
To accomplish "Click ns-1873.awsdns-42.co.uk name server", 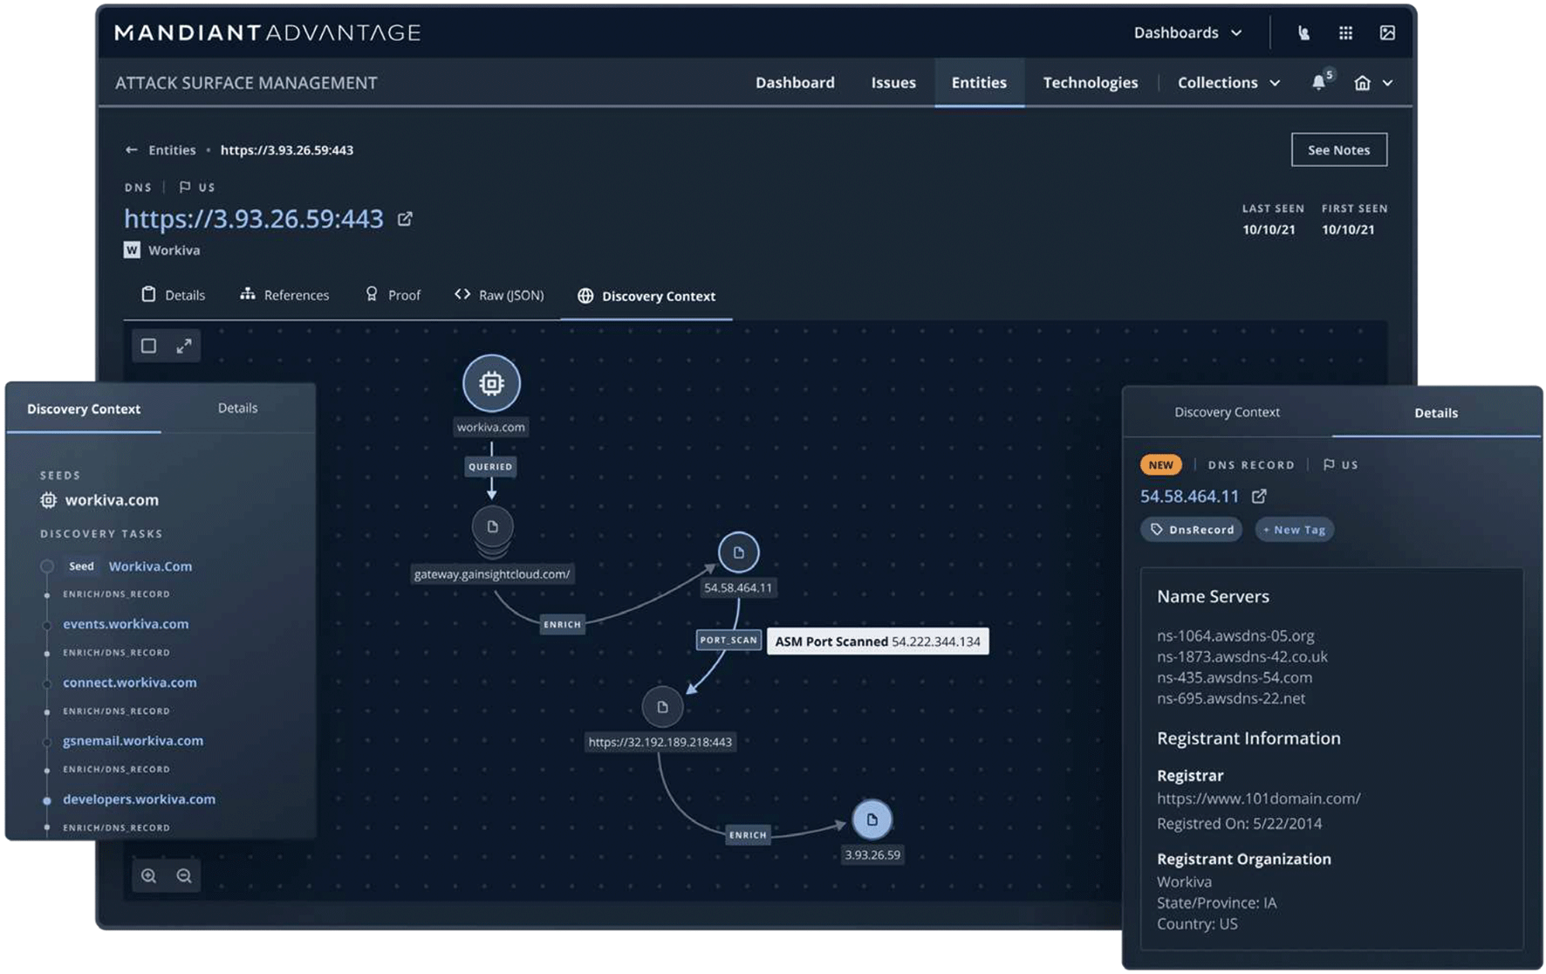I will 1242,657.
